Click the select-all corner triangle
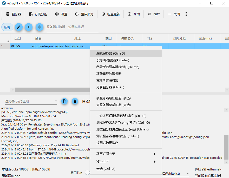The width and height of the screenshot is (229, 178). point(8,41)
